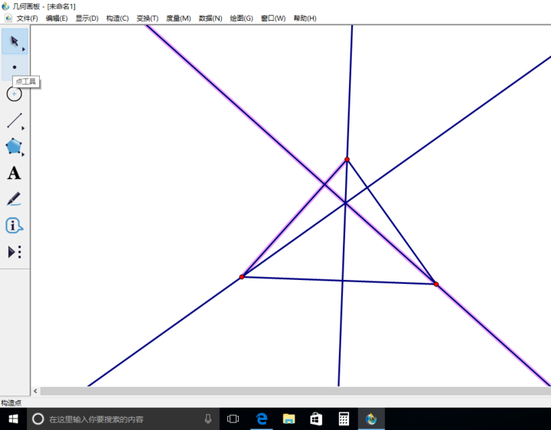Select the top red triangle vertex
The width and height of the screenshot is (551, 430).
tap(347, 159)
